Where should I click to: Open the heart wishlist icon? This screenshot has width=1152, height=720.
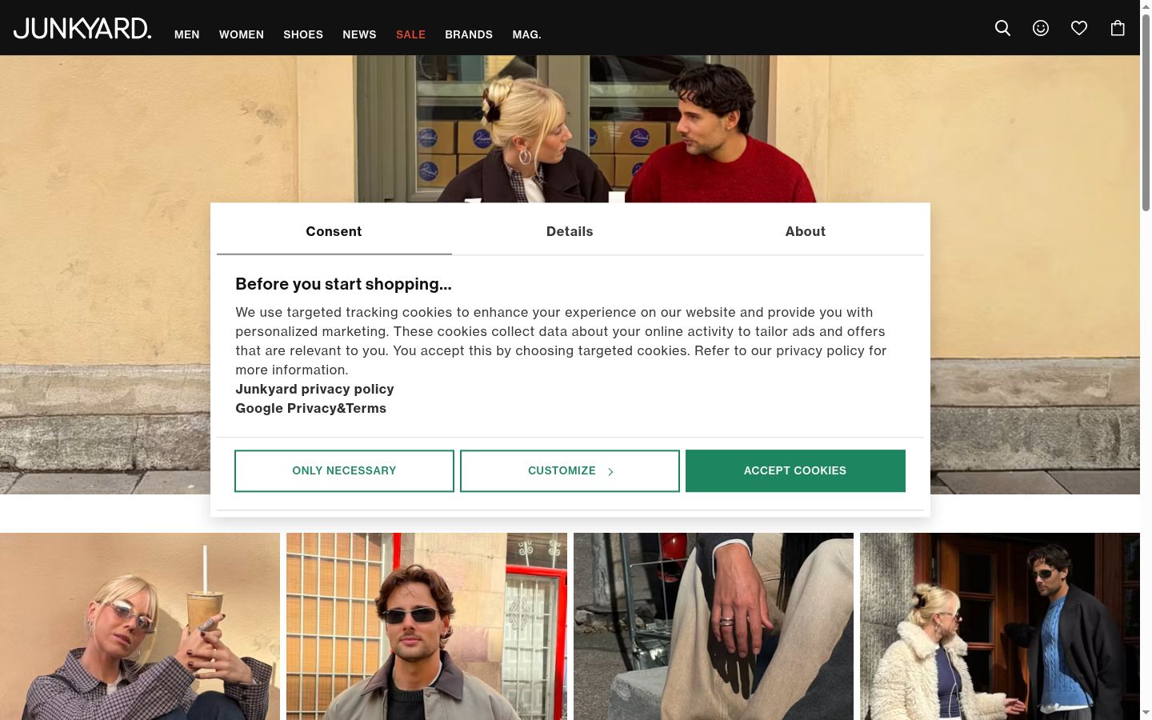(x=1079, y=28)
